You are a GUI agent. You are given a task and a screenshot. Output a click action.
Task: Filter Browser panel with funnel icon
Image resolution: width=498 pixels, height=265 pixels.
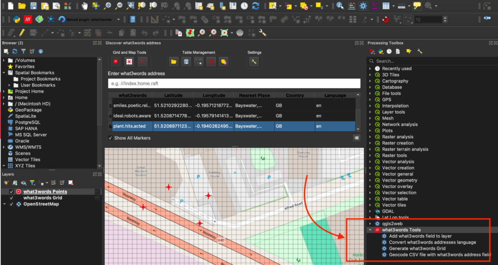click(23, 51)
